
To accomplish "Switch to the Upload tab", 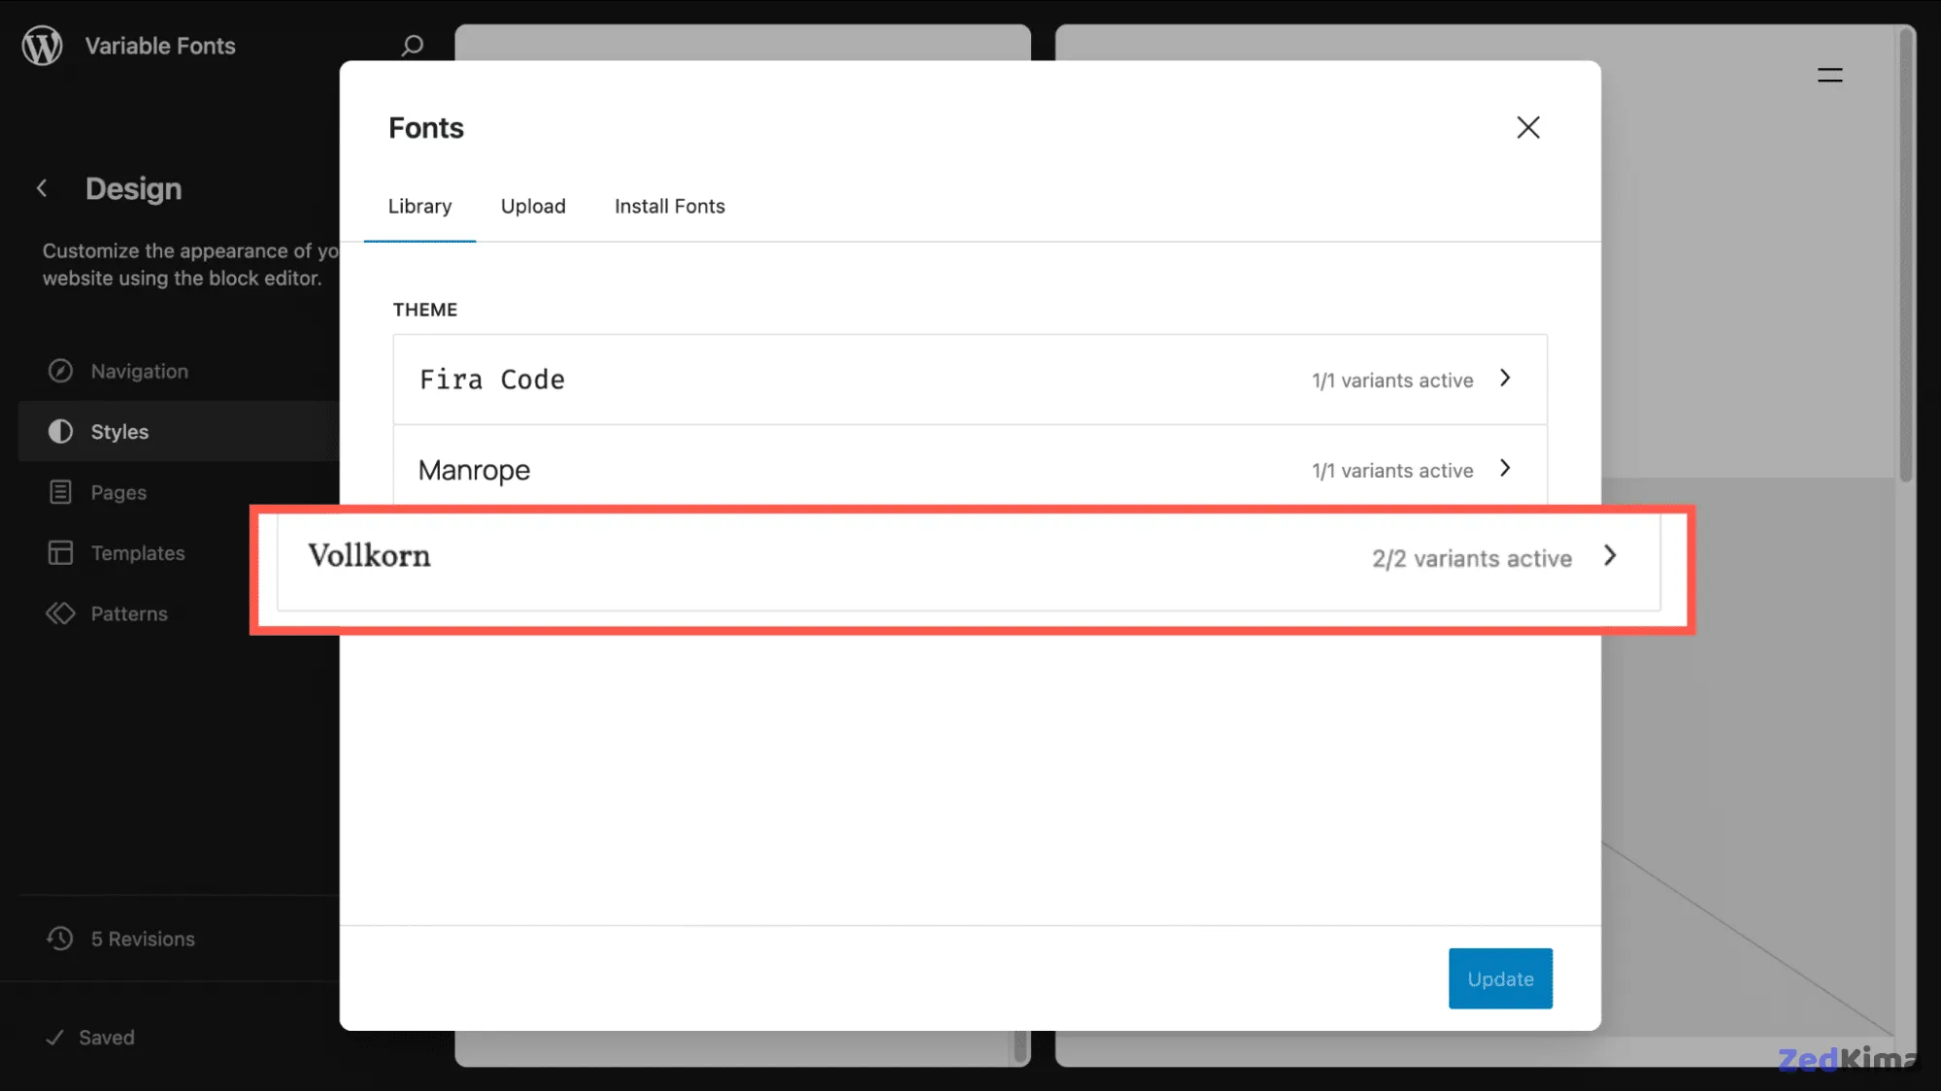I will point(533,207).
